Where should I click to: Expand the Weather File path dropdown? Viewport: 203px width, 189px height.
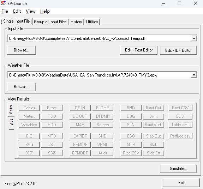(194, 75)
